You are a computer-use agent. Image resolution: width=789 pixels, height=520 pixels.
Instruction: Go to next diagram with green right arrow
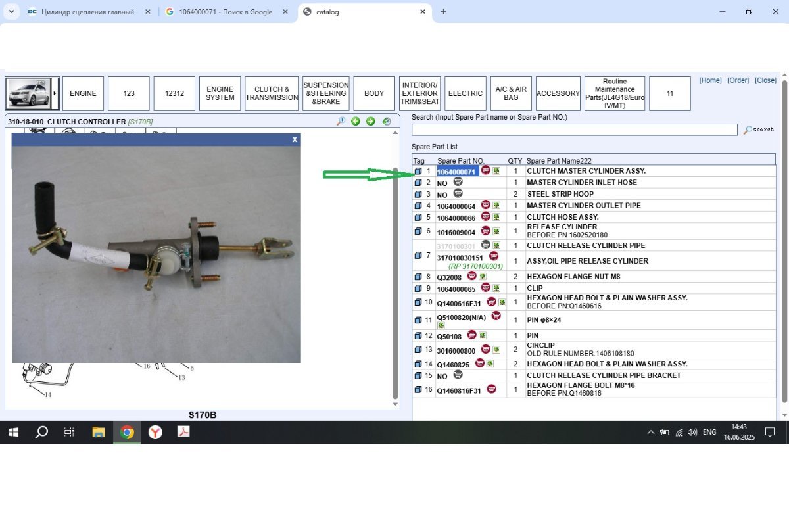pos(371,121)
